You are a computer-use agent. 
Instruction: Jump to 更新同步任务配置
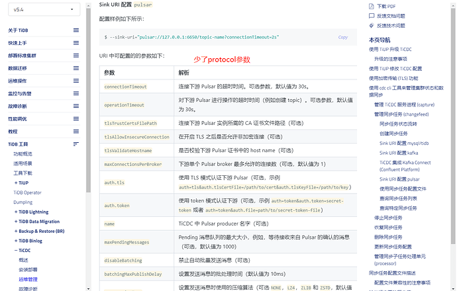[x=393, y=247]
